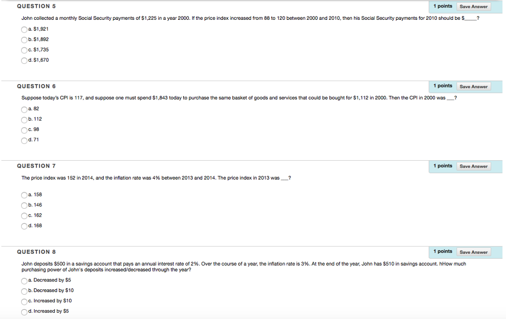Pick answer c. 98
Viewport: 506px width, 319px height.
pyautogui.click(x=24, y=130)
